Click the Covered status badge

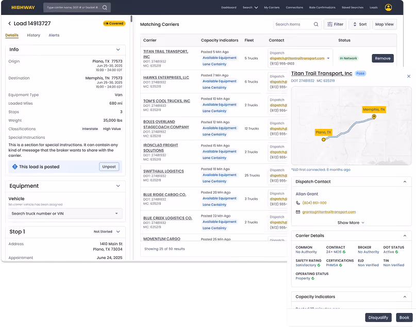(114, 23)
